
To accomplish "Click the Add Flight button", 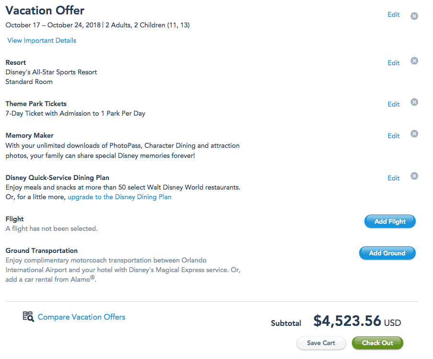I will (x=390, y=221).
